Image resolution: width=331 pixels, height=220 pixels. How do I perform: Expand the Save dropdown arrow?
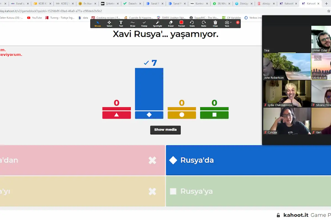click(x=231, y=22)
